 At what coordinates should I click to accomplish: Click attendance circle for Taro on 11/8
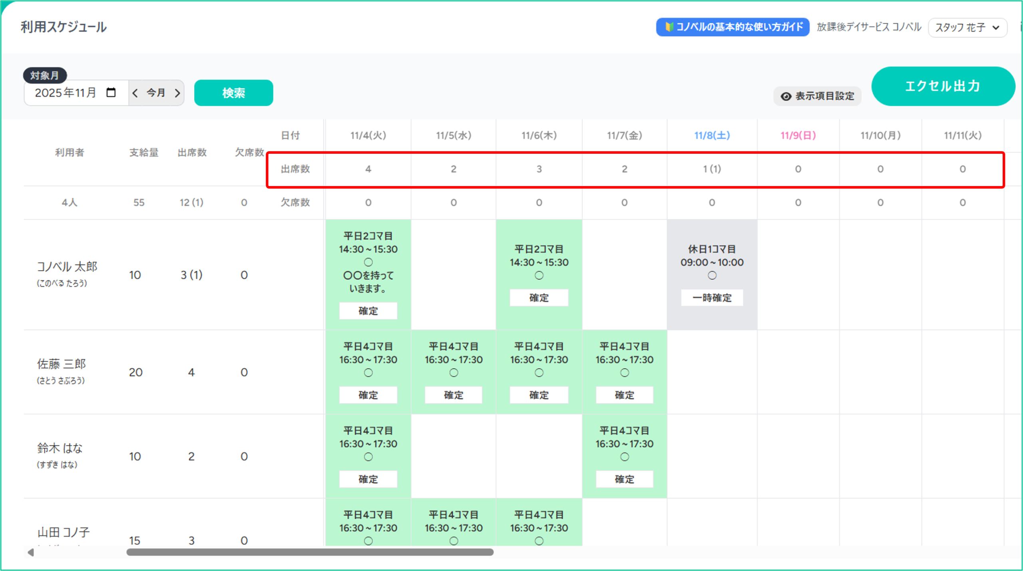pyautogui.click(x=712, y=276)
